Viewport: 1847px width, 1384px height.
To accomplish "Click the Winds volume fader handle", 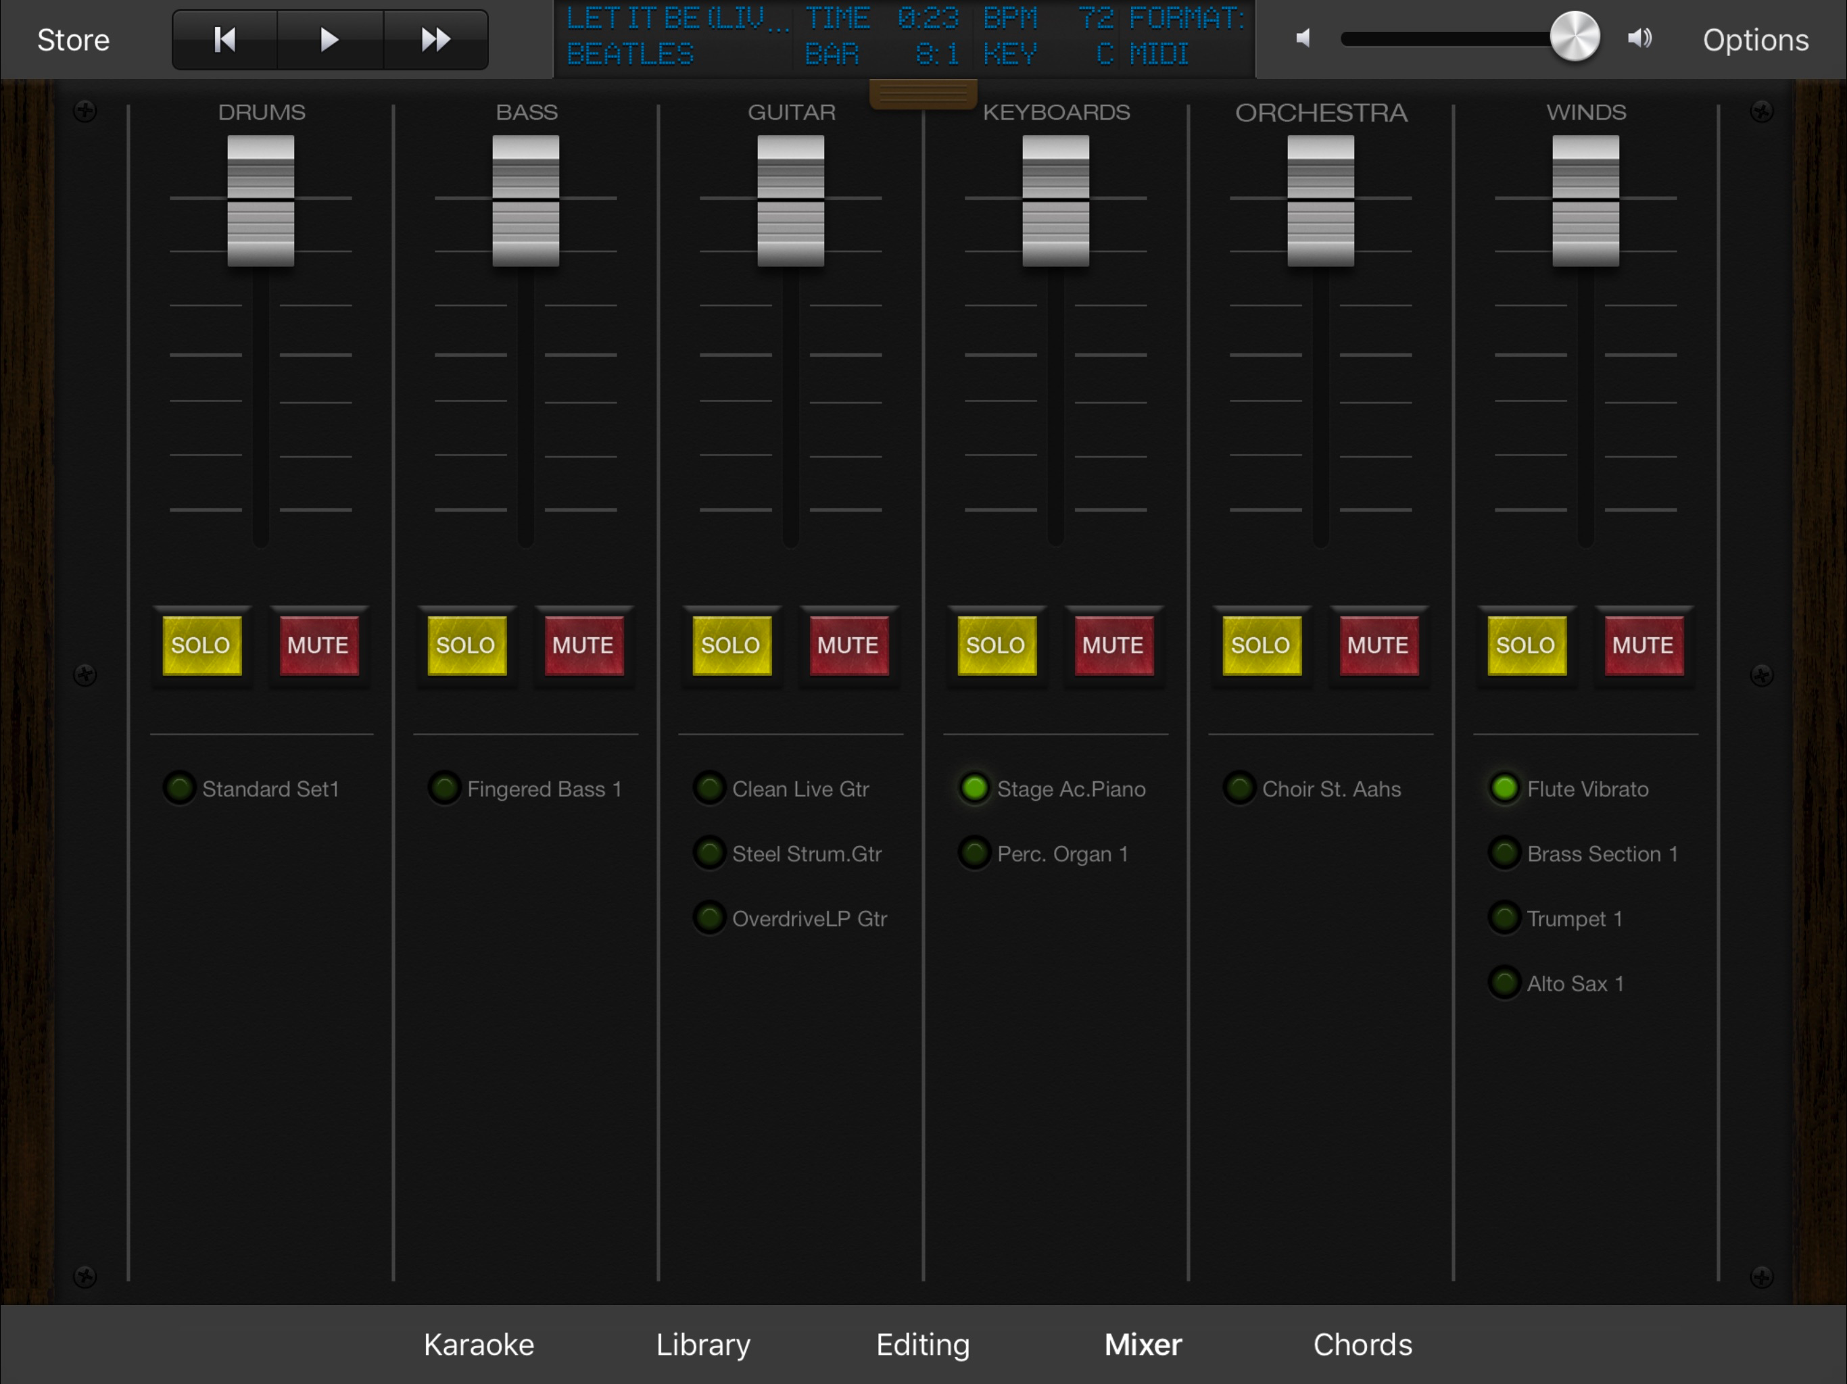I will [1585, 201].
